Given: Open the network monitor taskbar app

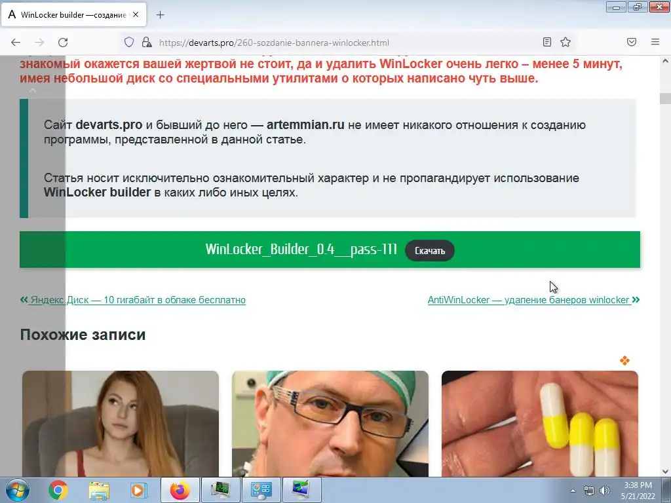Looking at the screenshot, I should [301, 490].
